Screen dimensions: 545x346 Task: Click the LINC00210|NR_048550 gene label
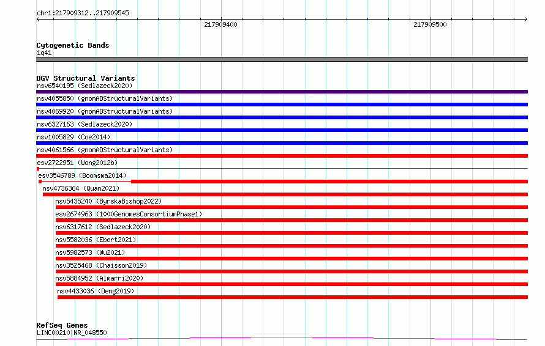[72, 333]
